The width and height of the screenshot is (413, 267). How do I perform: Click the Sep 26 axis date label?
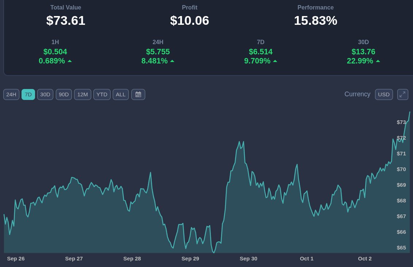[x=16, y=259]
